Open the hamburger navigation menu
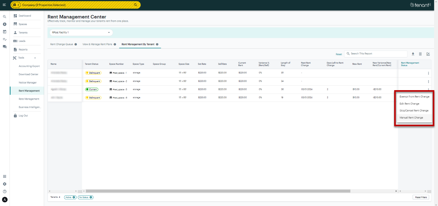This screenshot has height=206, width=438. 4,5
